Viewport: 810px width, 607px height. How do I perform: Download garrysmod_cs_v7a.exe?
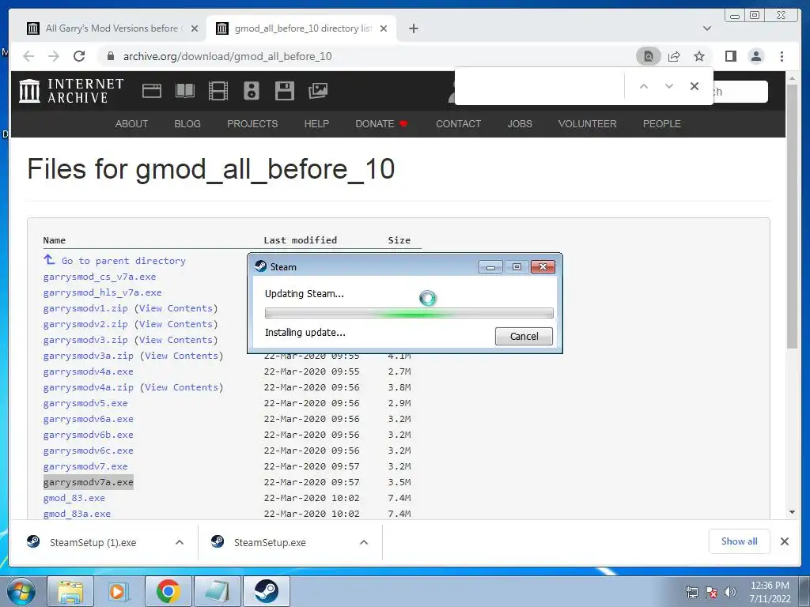pyautogui.click(x=100, y=277)
